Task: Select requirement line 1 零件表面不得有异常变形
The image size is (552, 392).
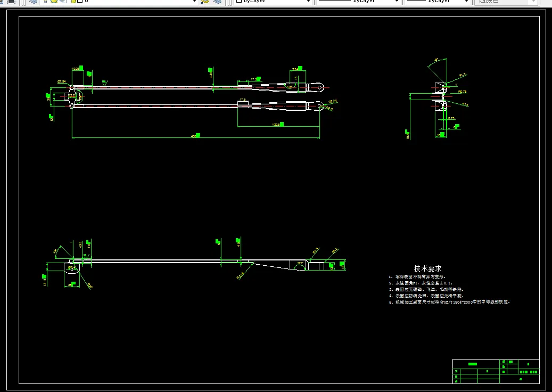Action: click(x=417, y=277)
